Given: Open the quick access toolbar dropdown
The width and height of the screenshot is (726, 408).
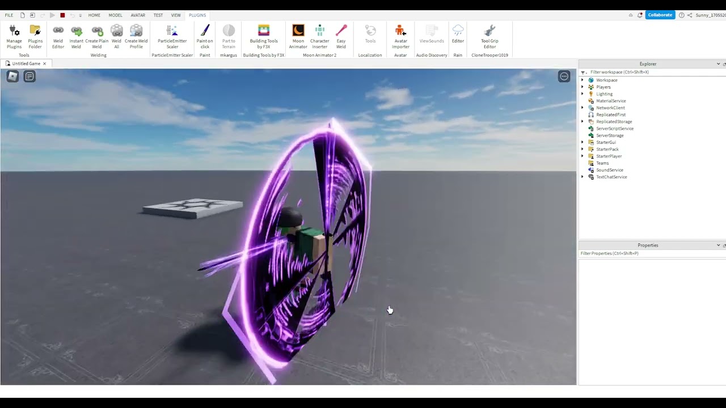Looking at the screenshot, I should click(80, 15).
